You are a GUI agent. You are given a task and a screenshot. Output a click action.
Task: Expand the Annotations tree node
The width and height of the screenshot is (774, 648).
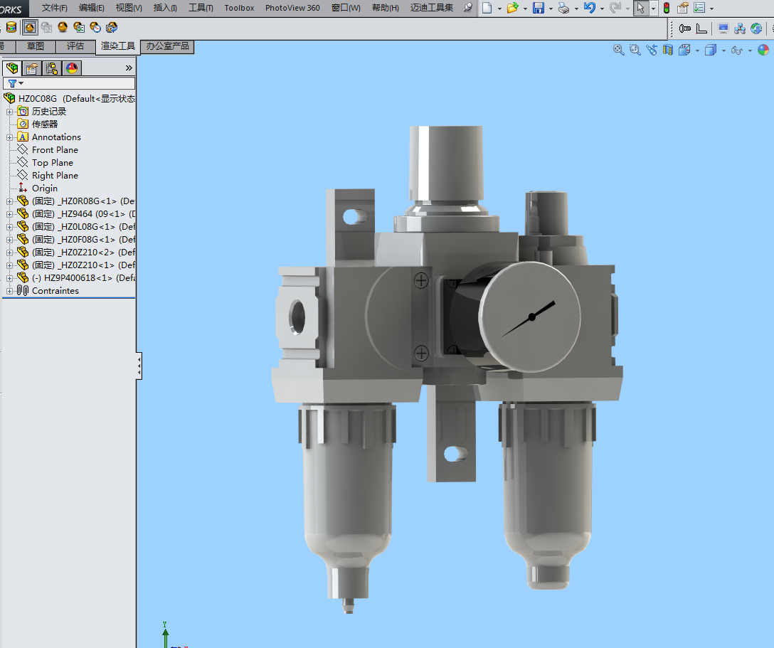pyautogui.click(x=9, y=137)
